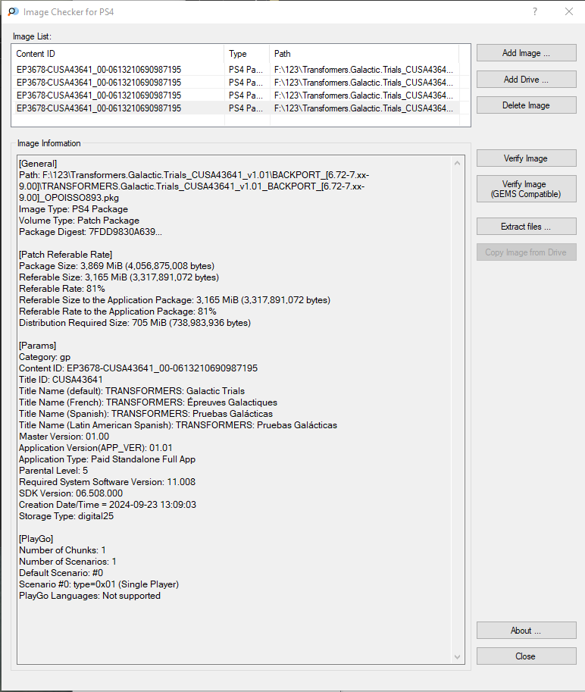This screenshot has height=692, width=585.
Task: Click the Referable Rate: 81% line
Action: tap(62, 289)
